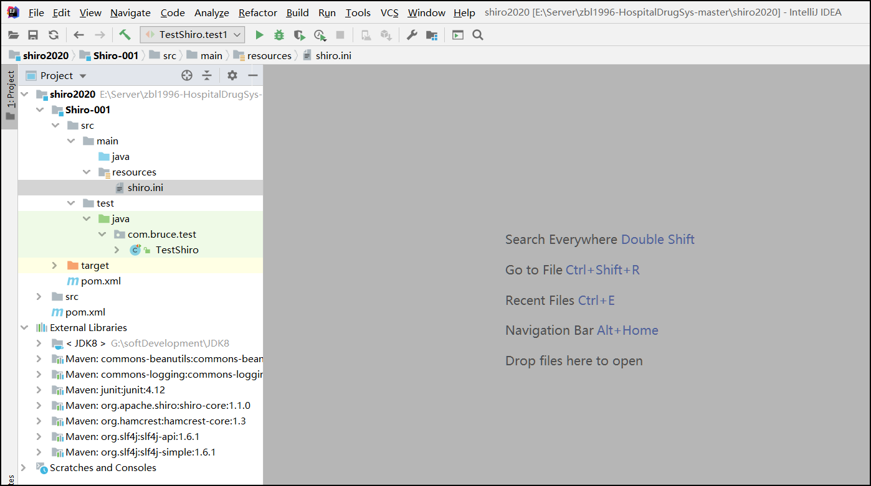This screenshot has width=871, height=486.
Task: Click the Search Everywhere magnifier icon
Action: click(x=478, y=35)
